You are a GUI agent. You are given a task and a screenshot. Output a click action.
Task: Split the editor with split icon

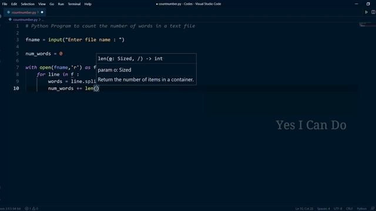pyautogui.click(x=374, y=12)
